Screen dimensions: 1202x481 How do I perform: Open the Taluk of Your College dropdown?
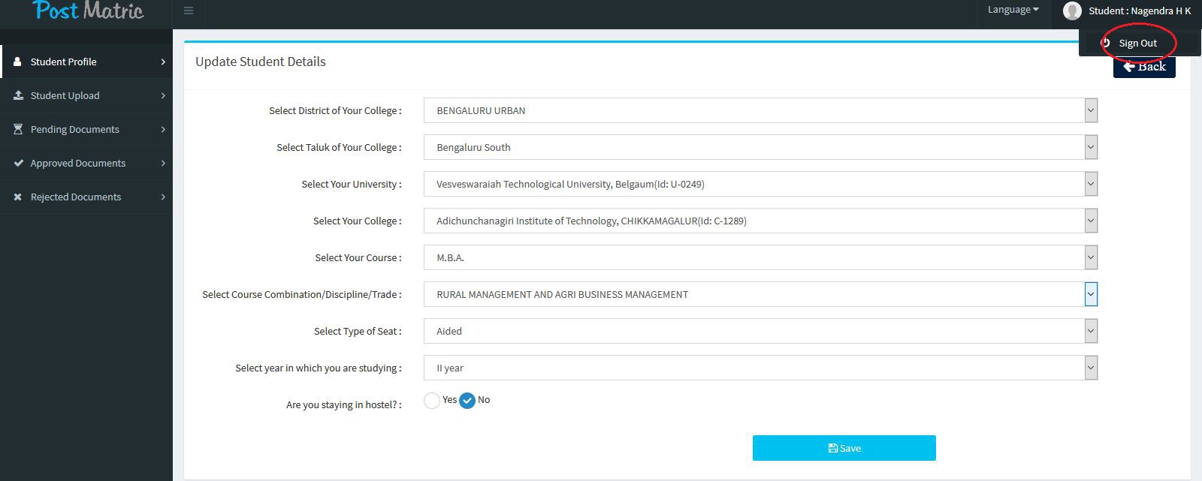click(x=760, y=147)
